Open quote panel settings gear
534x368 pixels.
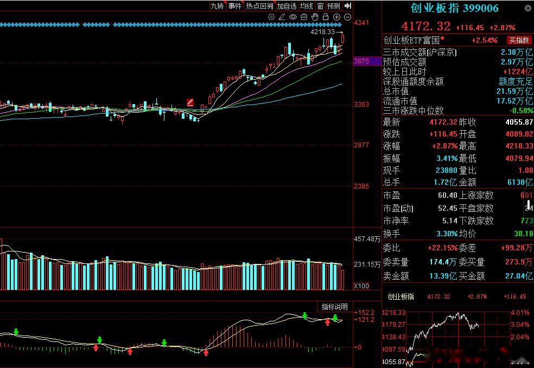[x=528, y=8]
